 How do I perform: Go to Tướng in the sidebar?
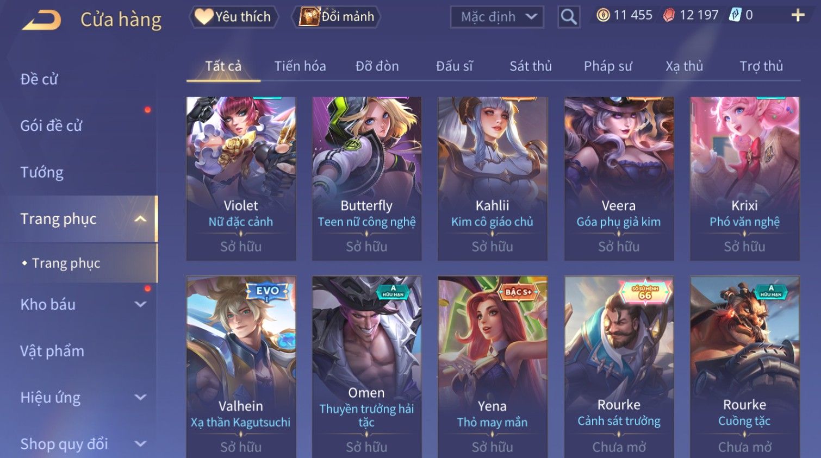coord(42,172)
